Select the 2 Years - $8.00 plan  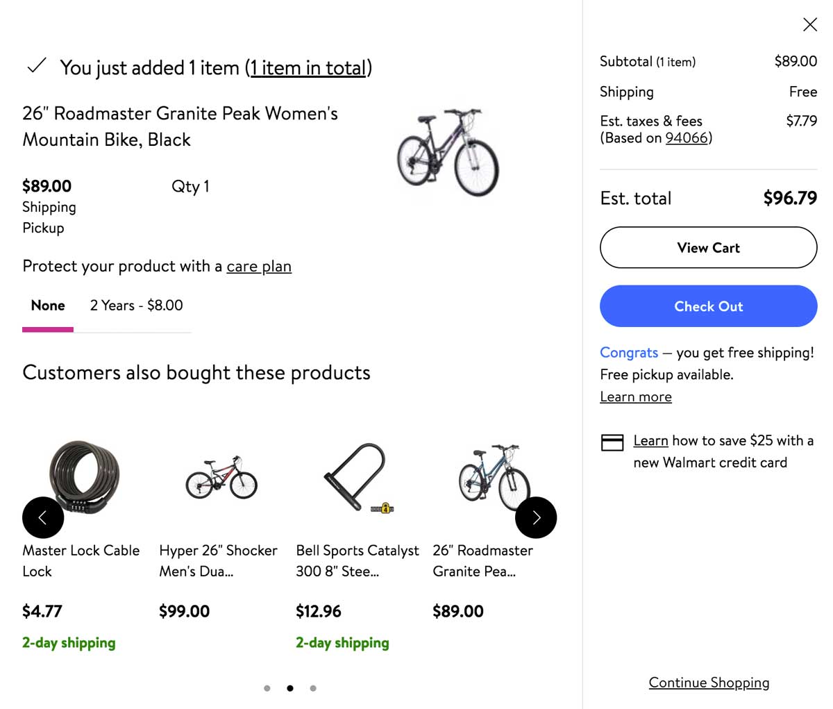click(x=137, y=306)
